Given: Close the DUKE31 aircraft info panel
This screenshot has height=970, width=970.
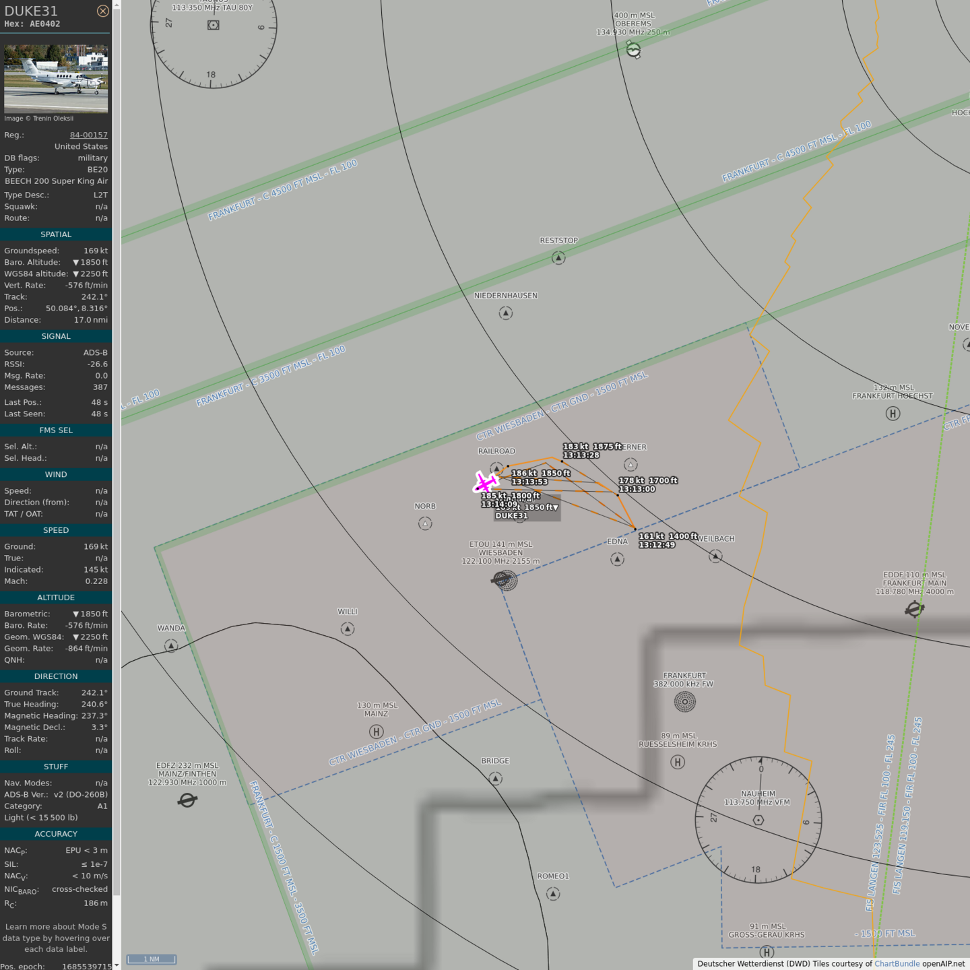Looking at the screenshot, I should pos(102,11).
